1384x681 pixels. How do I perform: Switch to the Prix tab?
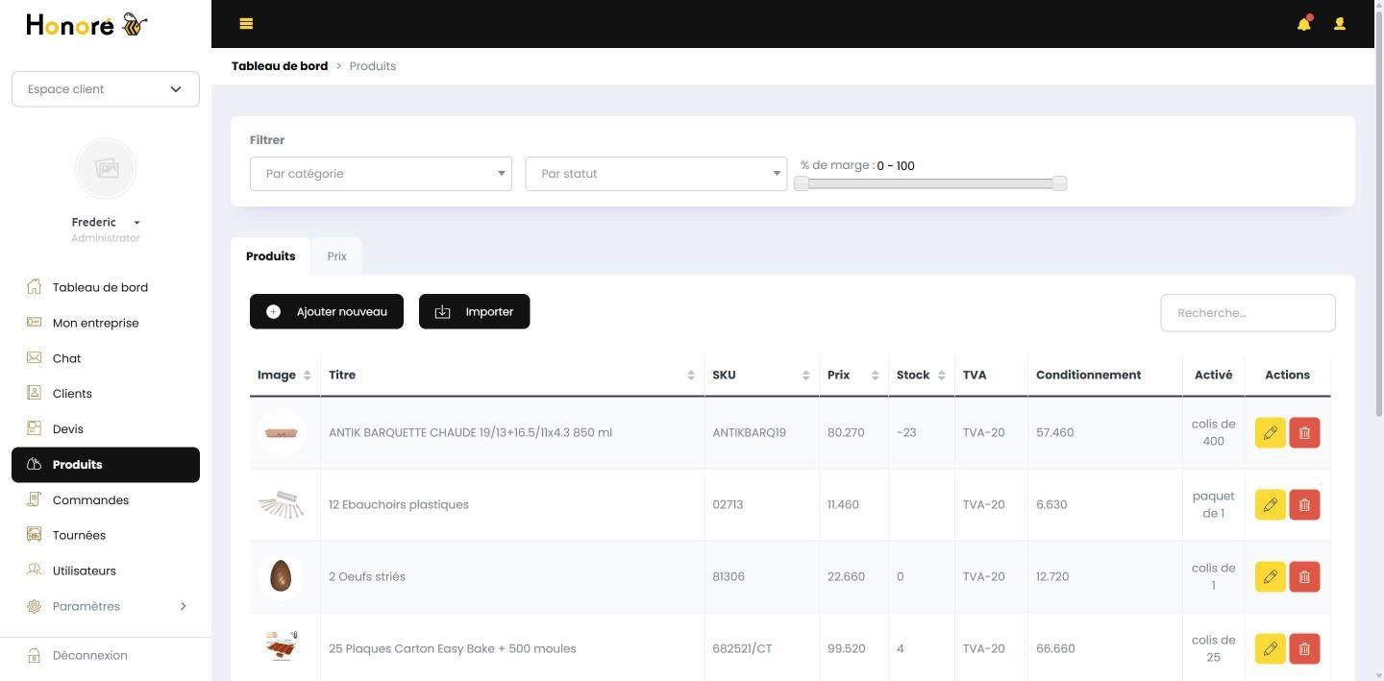336,256
